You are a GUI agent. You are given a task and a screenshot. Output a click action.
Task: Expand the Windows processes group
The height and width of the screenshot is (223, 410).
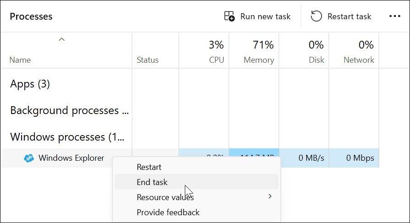67,137
